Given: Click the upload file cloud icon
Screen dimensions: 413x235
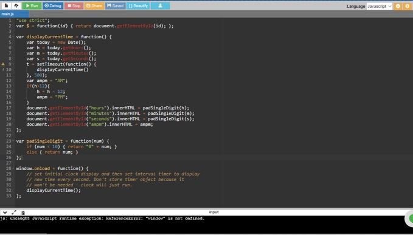Looking at the screenshot, I should 16,5.
